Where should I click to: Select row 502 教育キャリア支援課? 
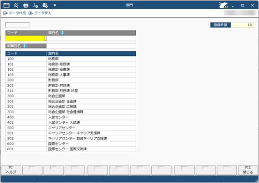71,138
